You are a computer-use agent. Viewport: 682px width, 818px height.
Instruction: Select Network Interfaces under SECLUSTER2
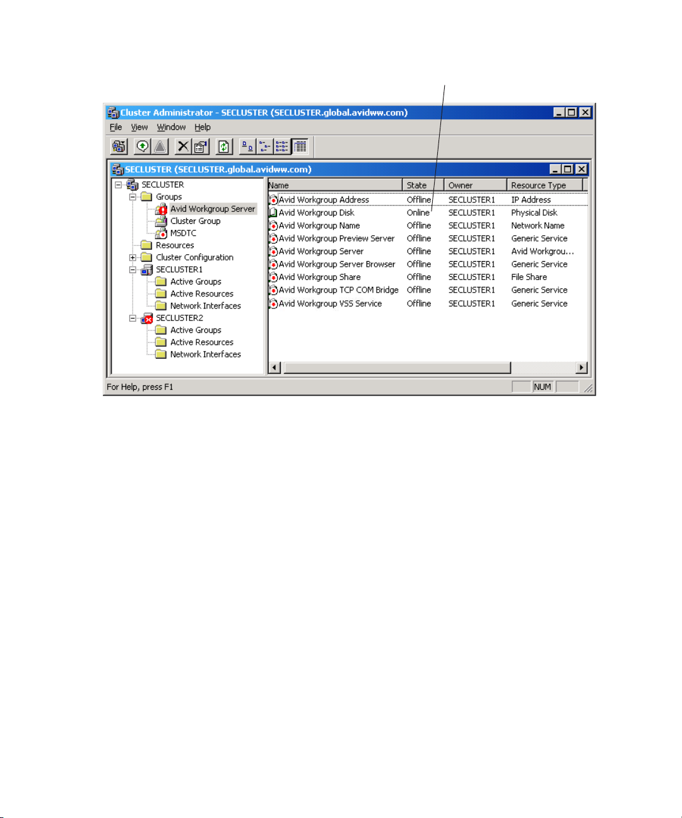[x=206, y=354]
